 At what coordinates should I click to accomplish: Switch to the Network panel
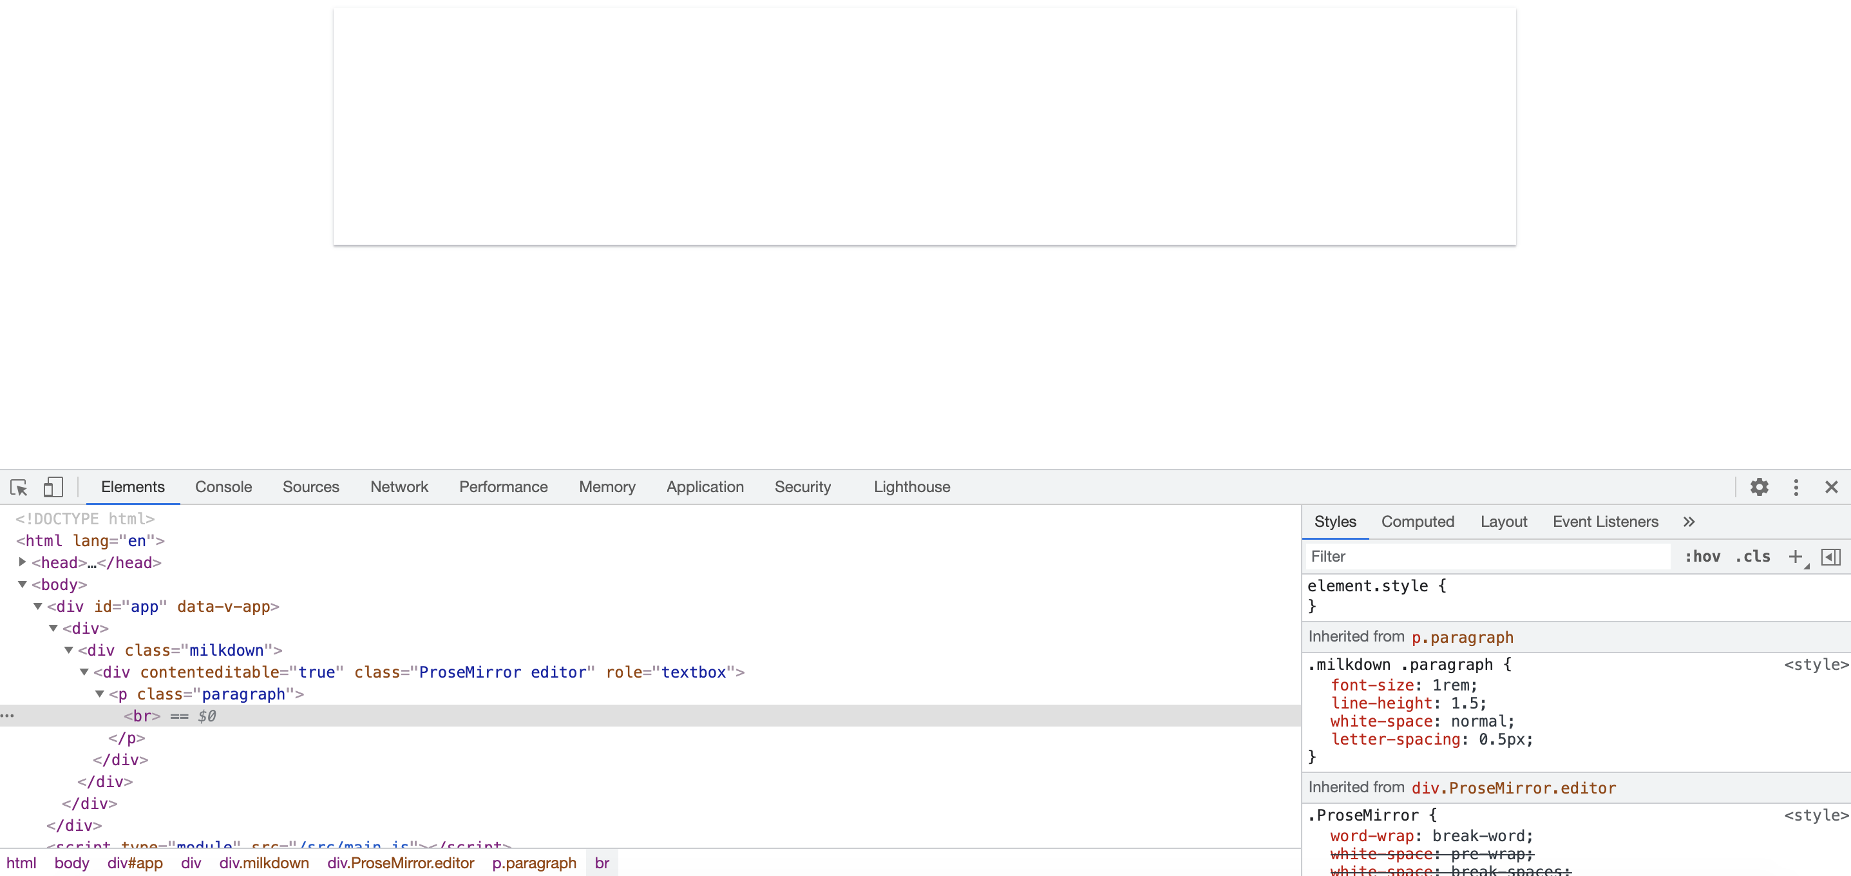click(399, 486)
